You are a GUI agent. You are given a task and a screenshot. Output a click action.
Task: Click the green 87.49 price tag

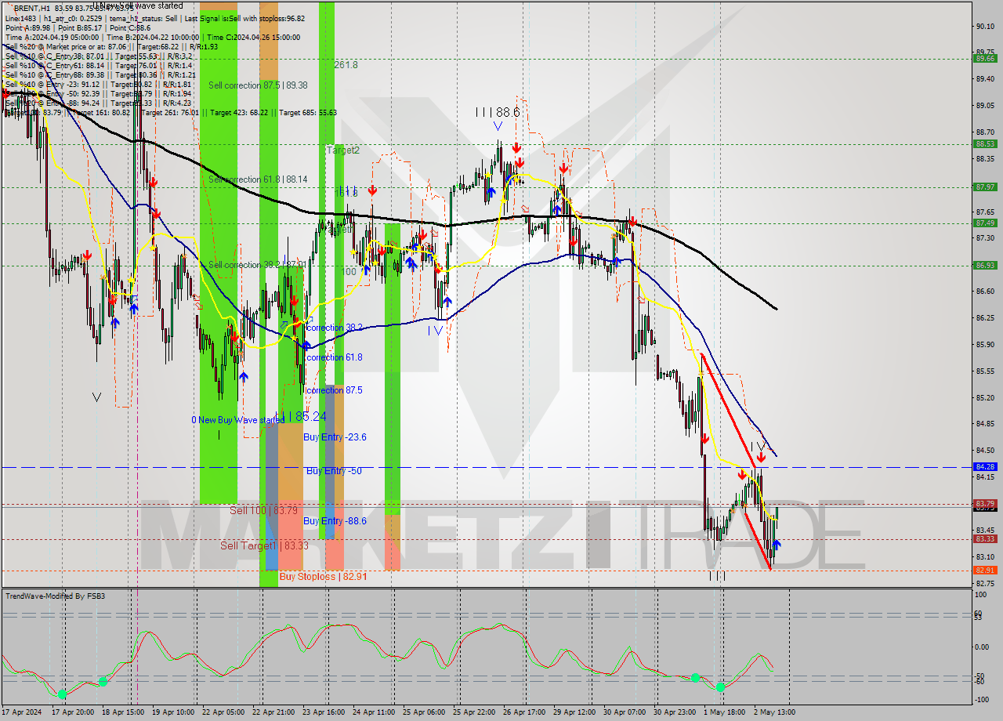[x=985, y=223]
